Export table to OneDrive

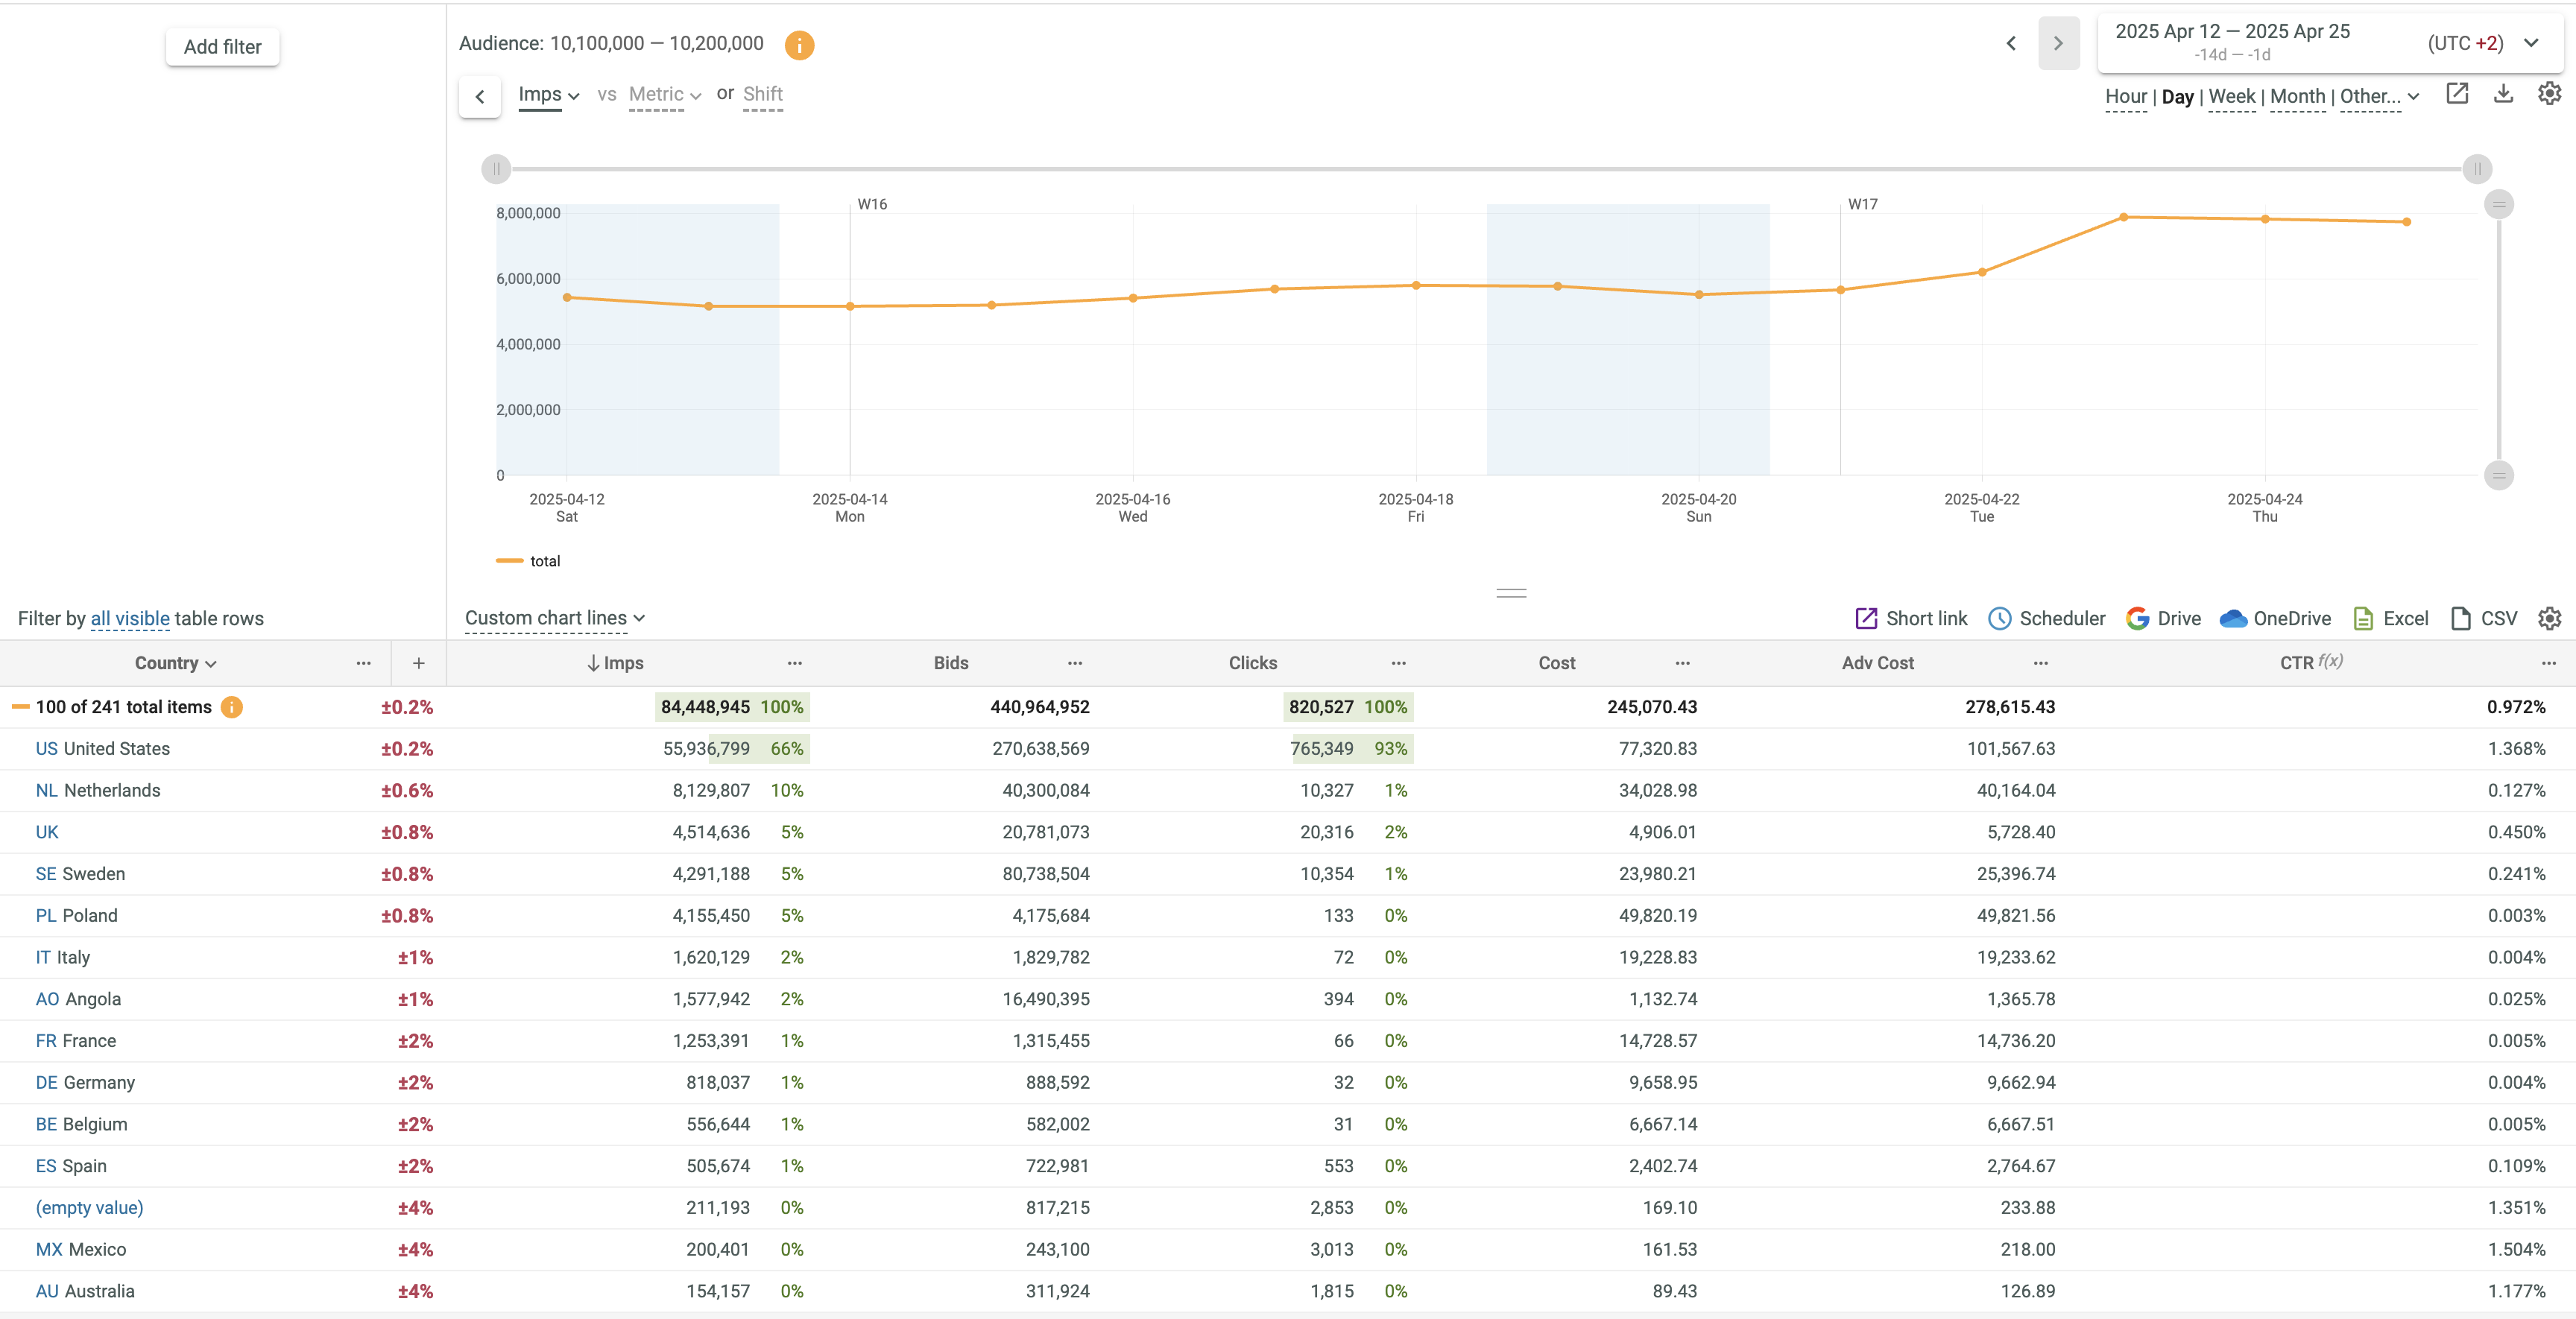click(x=2275, y=618)
